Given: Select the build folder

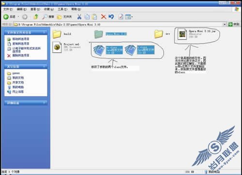Looking at the screenshot, I should click(62, 34).
